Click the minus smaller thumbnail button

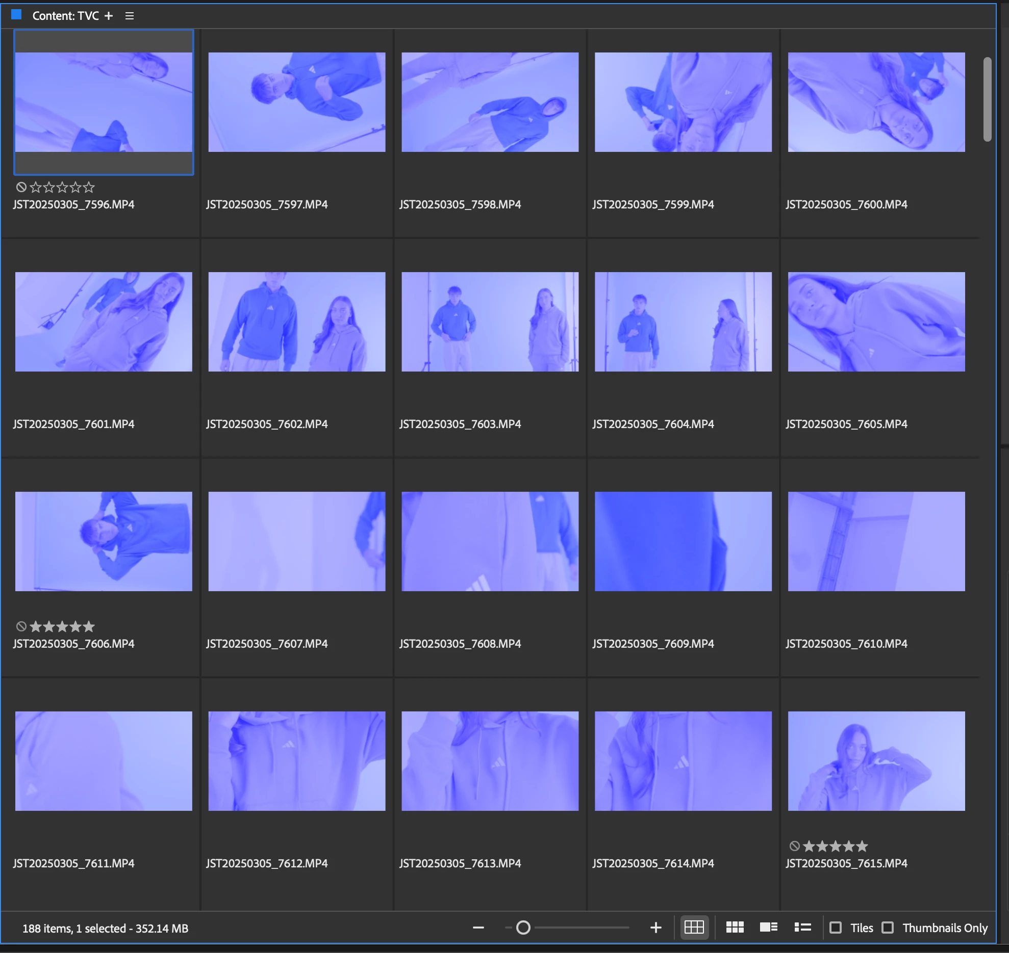click(478, 928)
